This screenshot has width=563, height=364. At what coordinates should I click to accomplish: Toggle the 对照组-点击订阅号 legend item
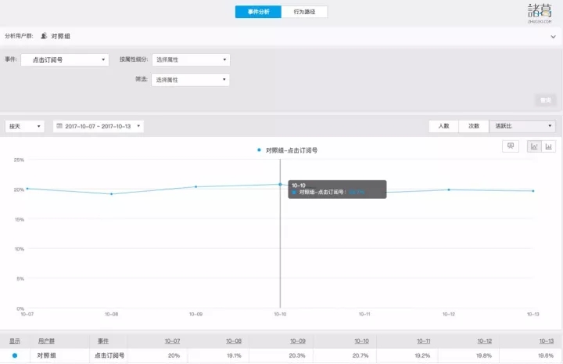tap(288, 150)
